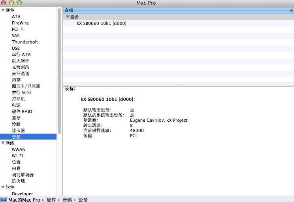Open the 蓝牙 Bluetooth item
This screenshot has width=294, height=202.
(16, 118)
